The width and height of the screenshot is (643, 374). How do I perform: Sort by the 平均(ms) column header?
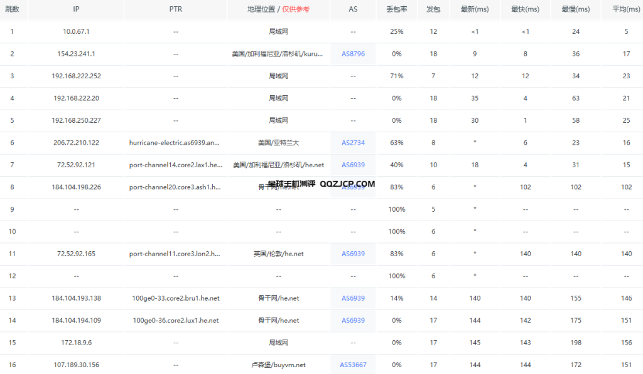pos(624,9)
